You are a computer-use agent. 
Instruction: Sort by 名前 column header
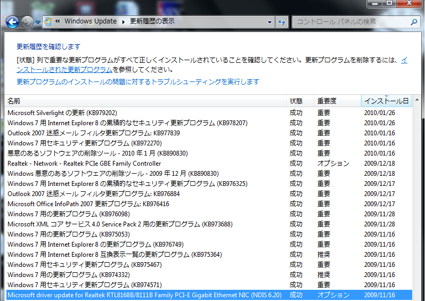145,101
